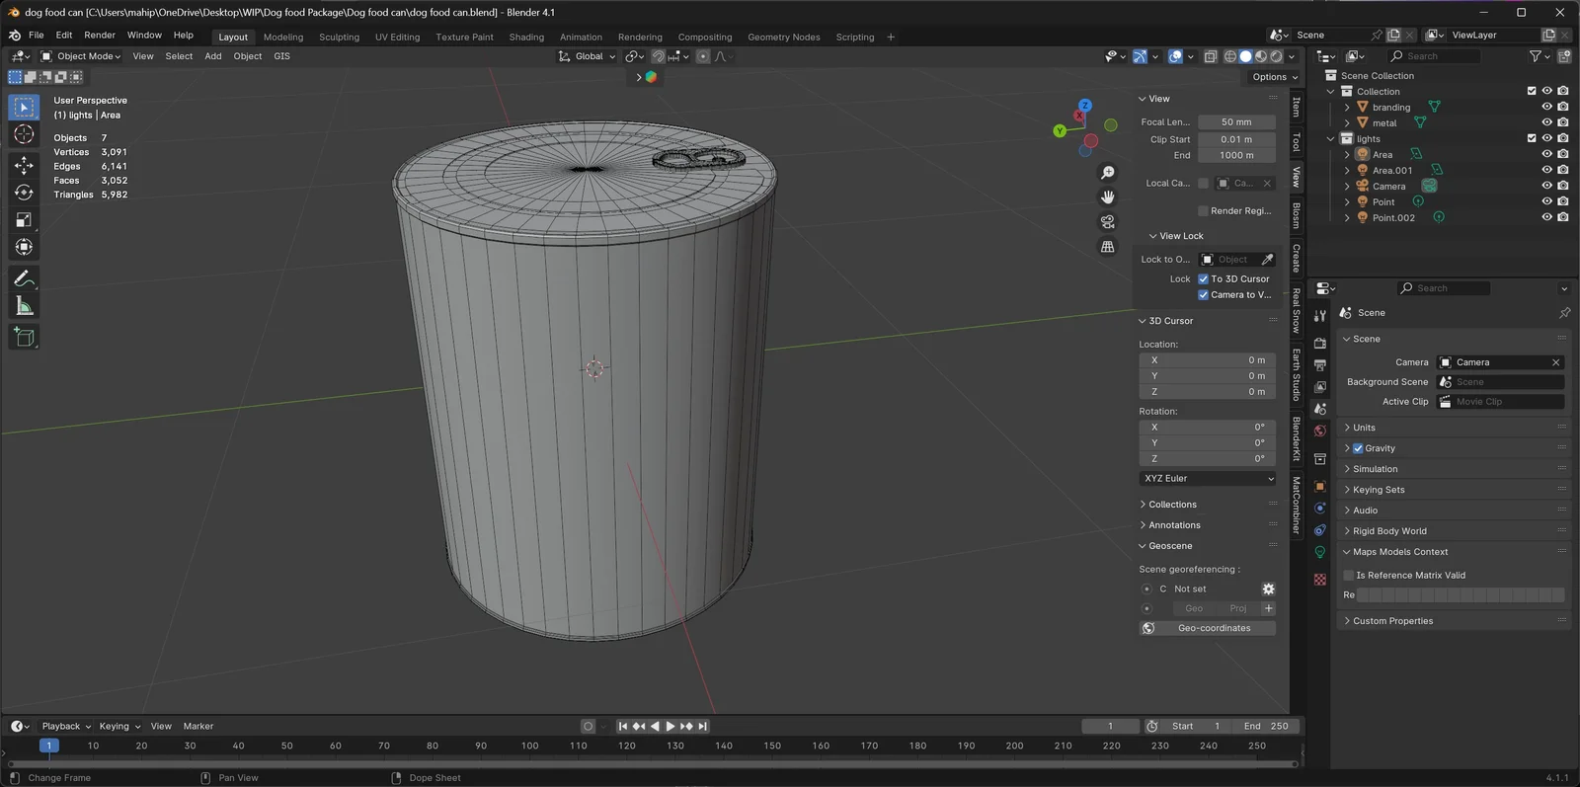Screen dimensions: 1580x787
Task: Click the Geo-coordinates button
Action: (1214, 628)
